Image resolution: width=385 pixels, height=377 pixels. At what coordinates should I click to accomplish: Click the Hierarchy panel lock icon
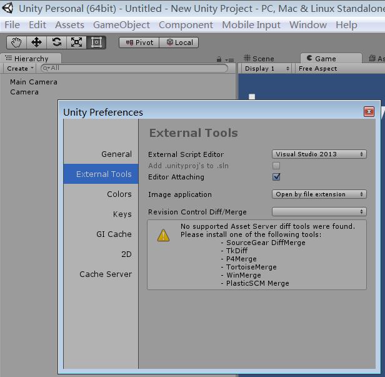[219, 59]
